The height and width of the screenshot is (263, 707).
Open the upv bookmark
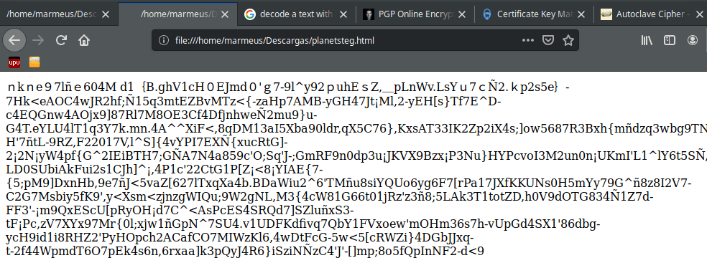tap(14, 62)
